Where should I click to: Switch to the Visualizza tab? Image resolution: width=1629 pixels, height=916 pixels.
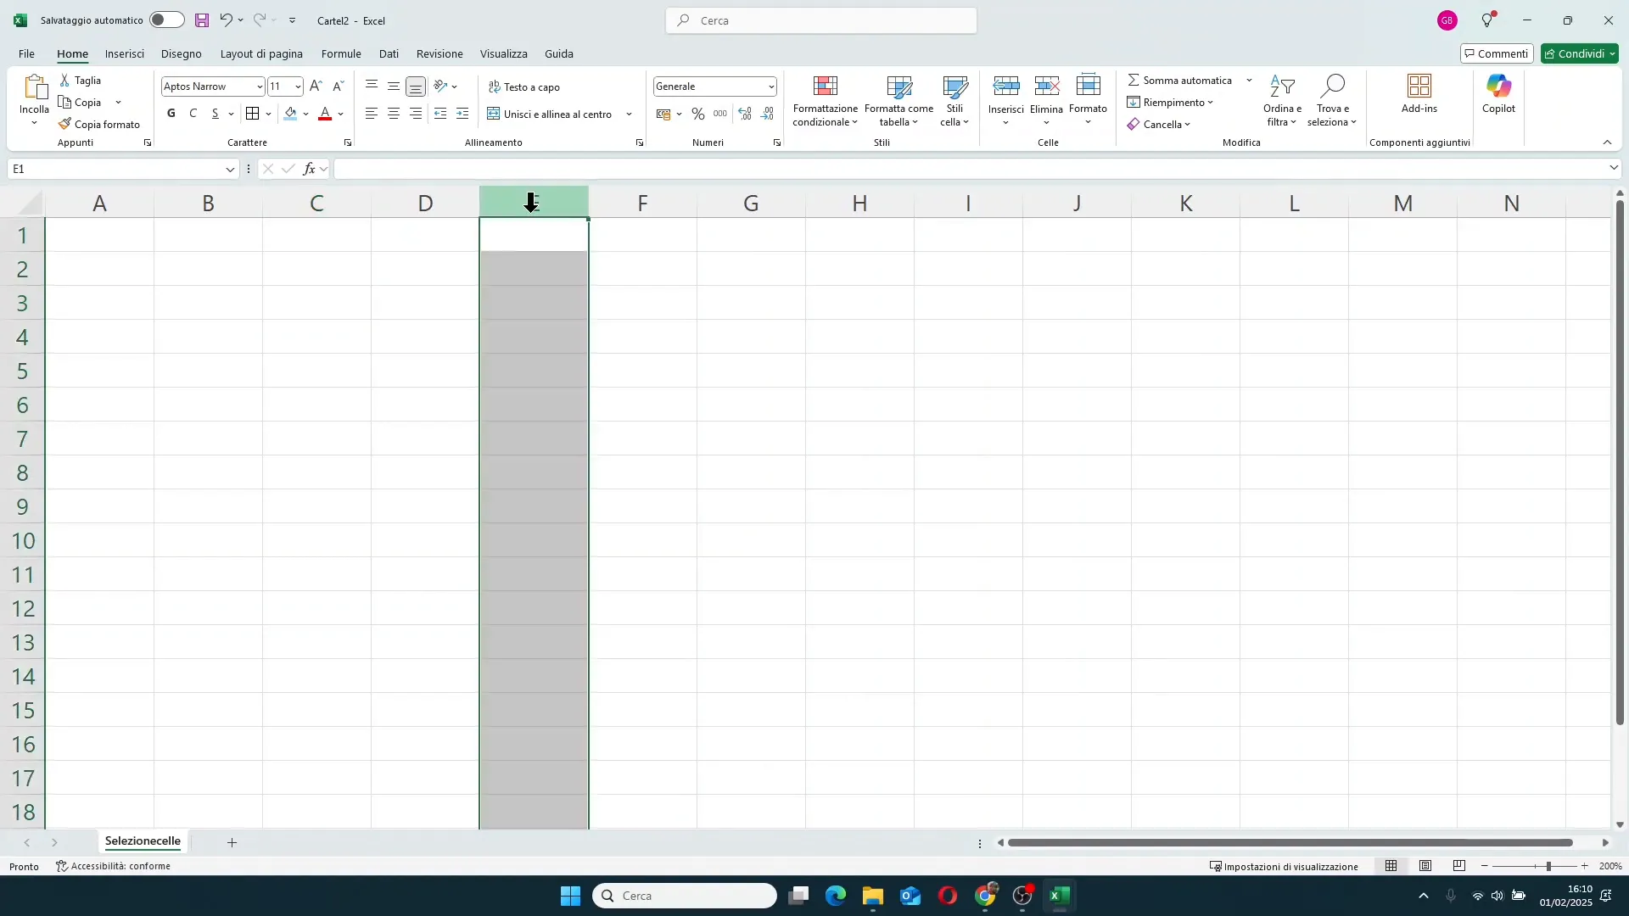tap(504, 53)
